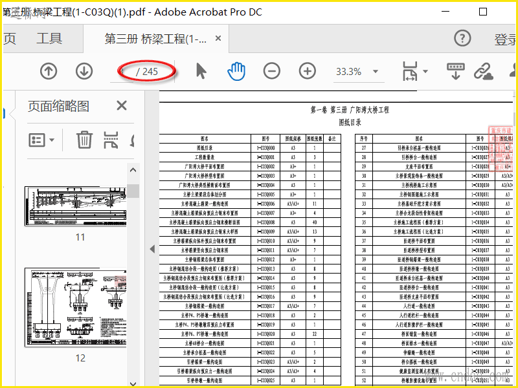The height and width of the screenshot is (388, 518).
Task: Click the 支座平面布置图 table row
Action: 434,166
